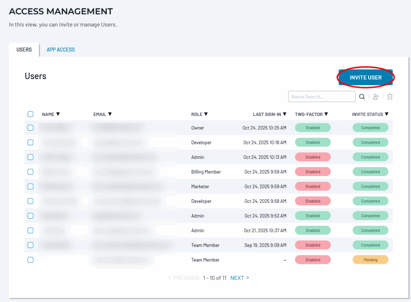This screenshot has width=411, height=302.
Task: Sort by the NAME column arrow
Action: click(58, 114)
